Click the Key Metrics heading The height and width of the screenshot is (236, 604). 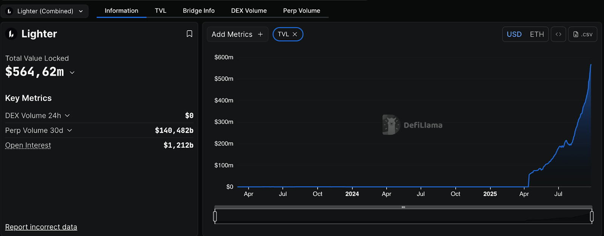click(28, 98)
